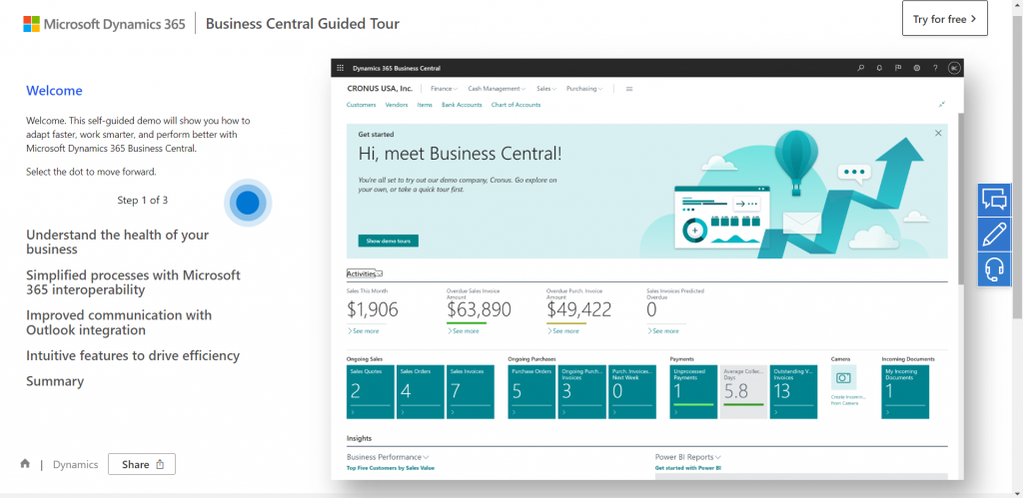
Task: Click the hamburger more-menu icon
Action: [x=629, y=89]
